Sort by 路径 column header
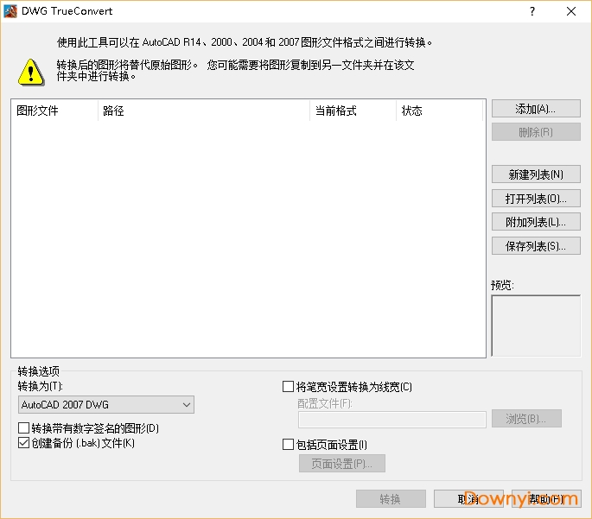This screenshot has width=592, height=519. 203,111
